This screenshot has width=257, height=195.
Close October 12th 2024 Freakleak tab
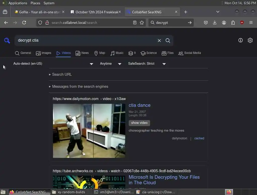click(x=120, y=12)
